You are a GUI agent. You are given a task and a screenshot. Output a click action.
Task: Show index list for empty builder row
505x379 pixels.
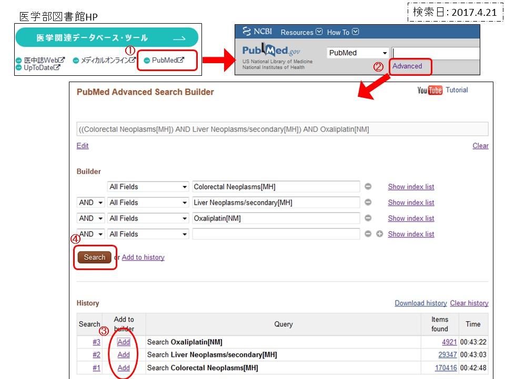[x=411, y=234]
